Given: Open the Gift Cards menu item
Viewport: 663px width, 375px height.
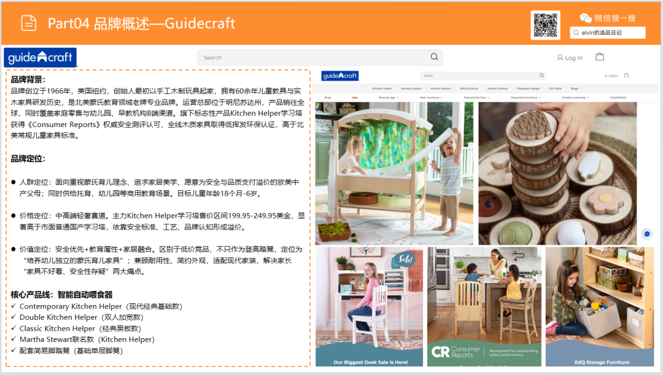Looking at the screenshot, I should (x=555, y=88).
